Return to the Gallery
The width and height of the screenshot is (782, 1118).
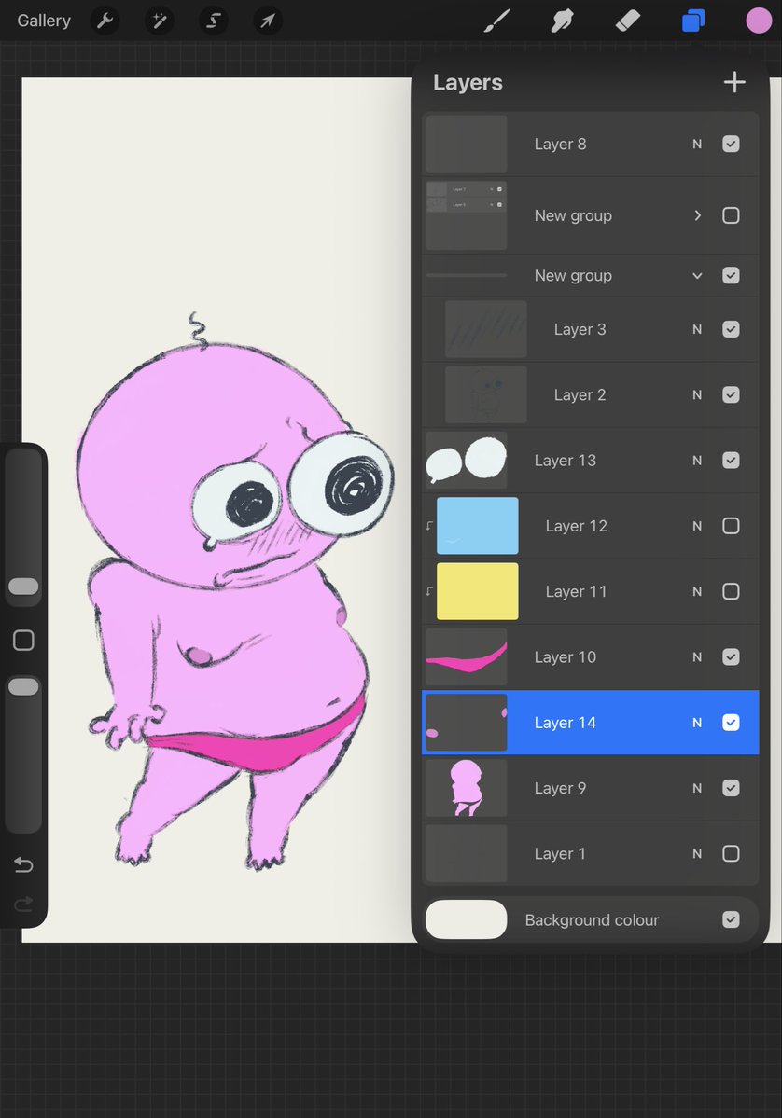(x=44, y=21)
